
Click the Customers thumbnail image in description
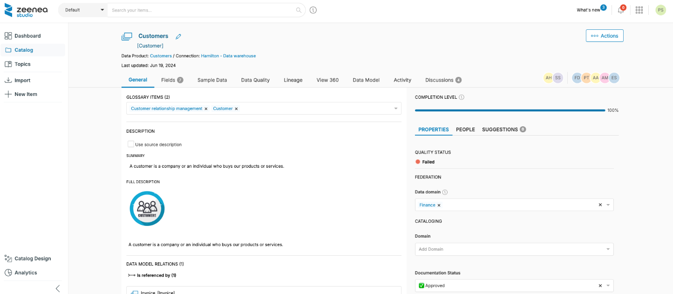(x=147, y=208)
